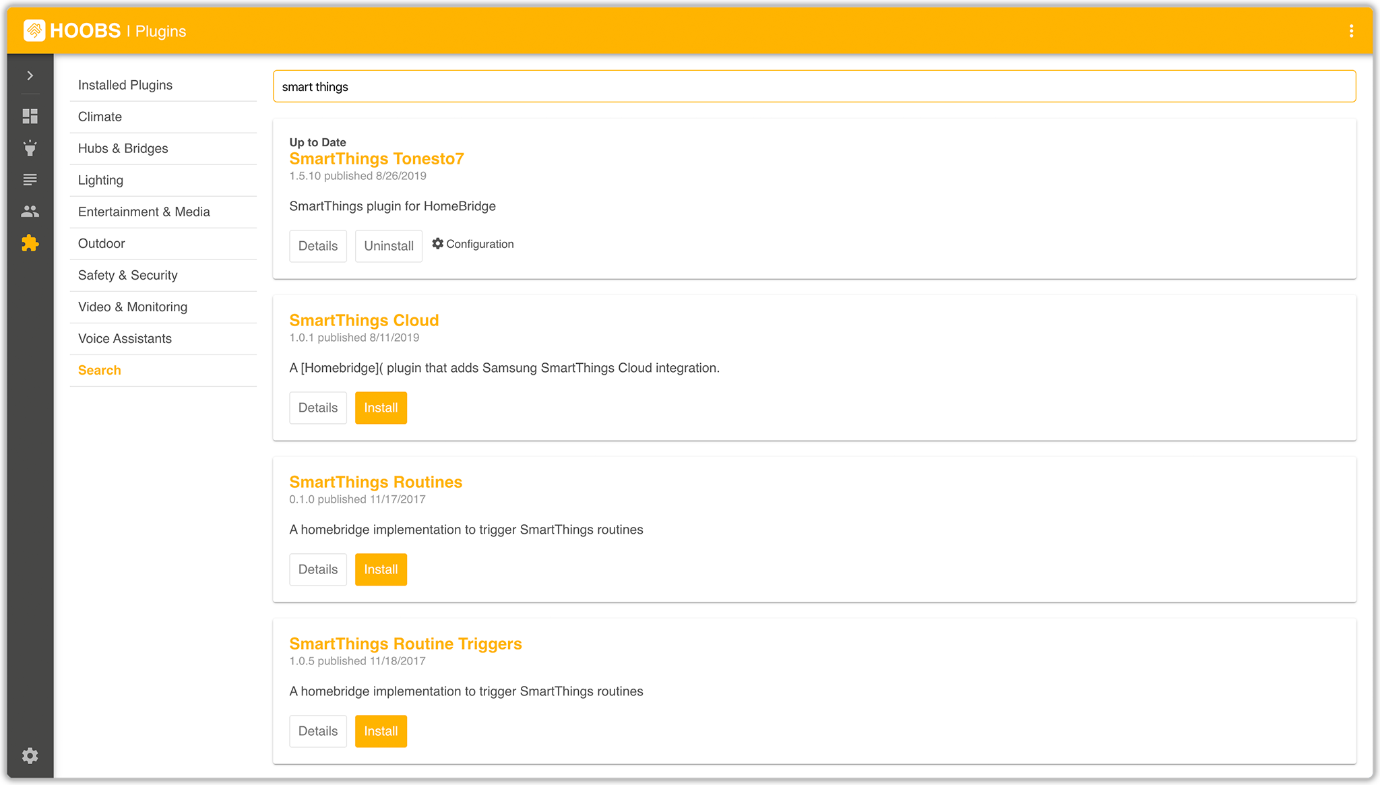Open Configuration for SmartThings Tonesto7
The width and height of the screenshot is (1380, 785).
click(x=473, y=244)
